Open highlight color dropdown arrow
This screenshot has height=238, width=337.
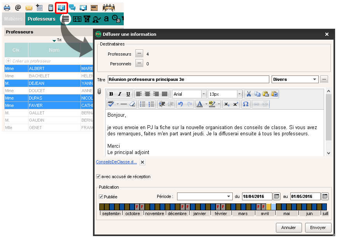pyautogui.click(x=219, y=104)
